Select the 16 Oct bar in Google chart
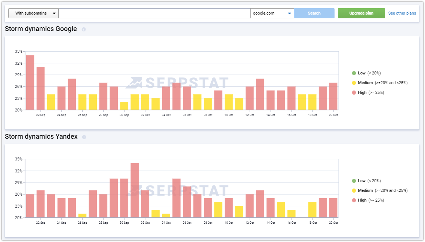The image size is (425, 242). [292, 98]
